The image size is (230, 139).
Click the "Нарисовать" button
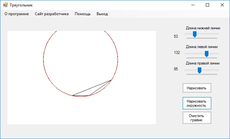[x=197, y=88]
